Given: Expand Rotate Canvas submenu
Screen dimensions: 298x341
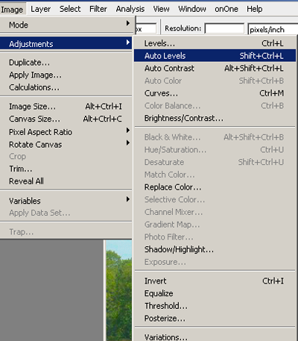Looking at the screenshot, I should [66, 144].
